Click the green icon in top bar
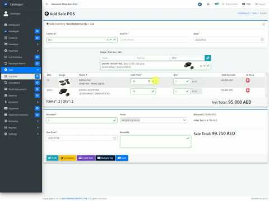This screenshot has height=201, width=269. [x=217, y=4]
